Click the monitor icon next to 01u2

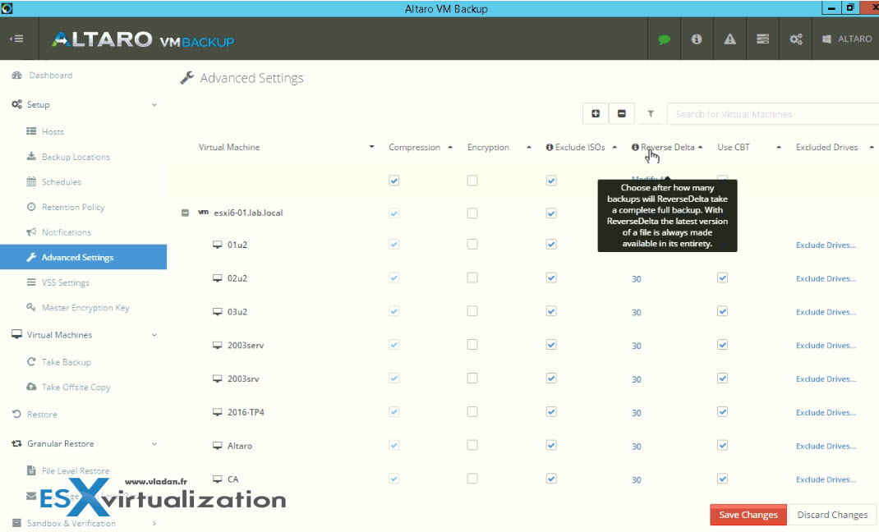click(218, 245)
